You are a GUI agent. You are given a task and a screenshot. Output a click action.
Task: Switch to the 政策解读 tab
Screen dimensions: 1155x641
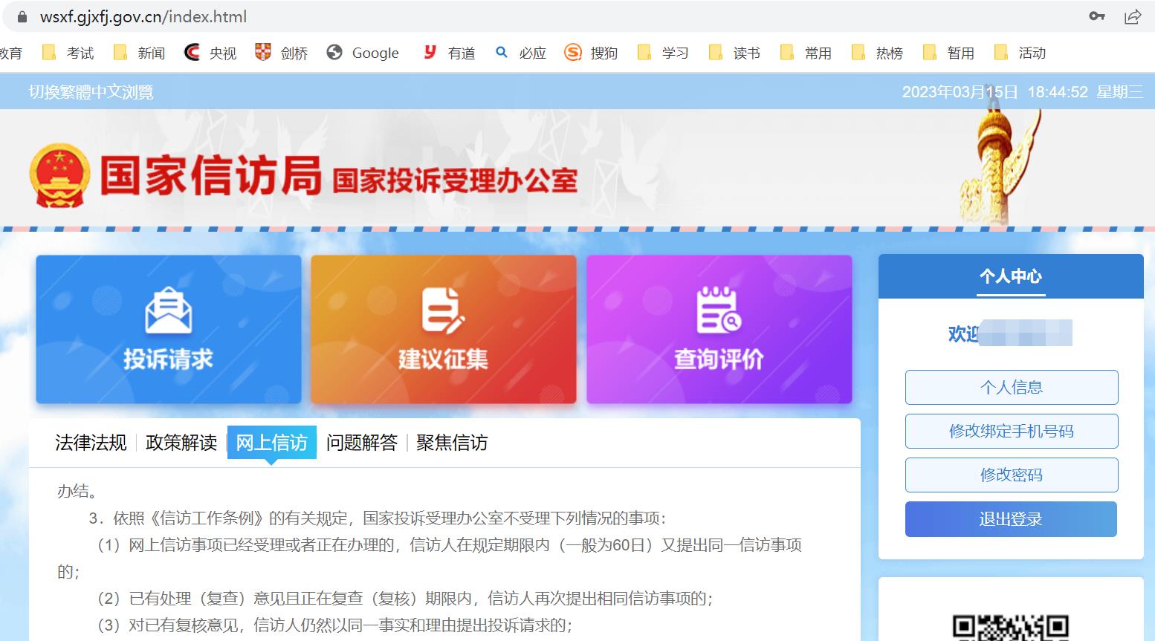(181, 443)
